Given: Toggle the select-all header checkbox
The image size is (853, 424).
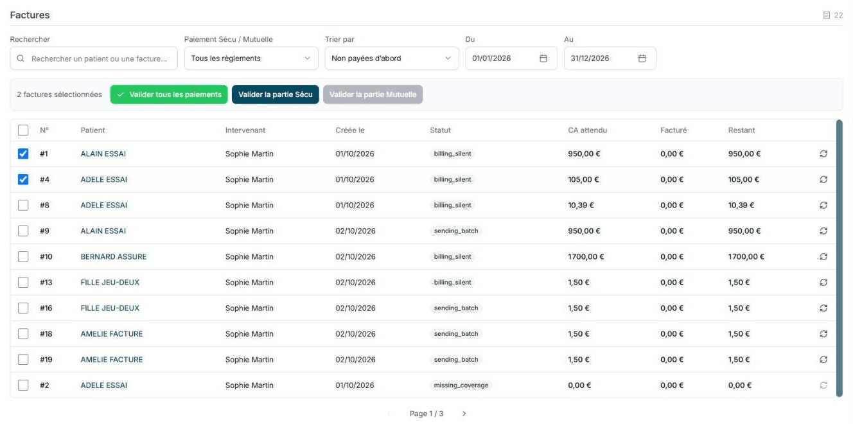Looking at the screenshot, I should coord(23,130).
